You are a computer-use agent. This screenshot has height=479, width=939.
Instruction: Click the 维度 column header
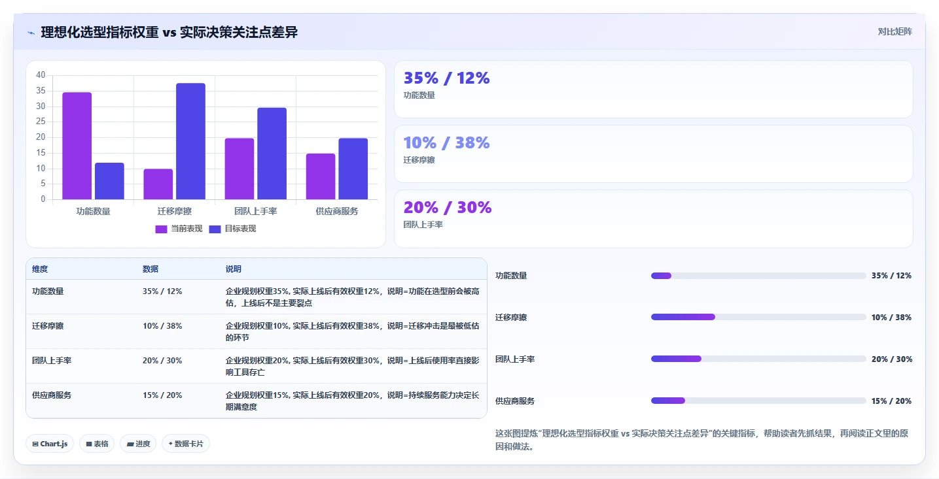(x=40, y=269)
